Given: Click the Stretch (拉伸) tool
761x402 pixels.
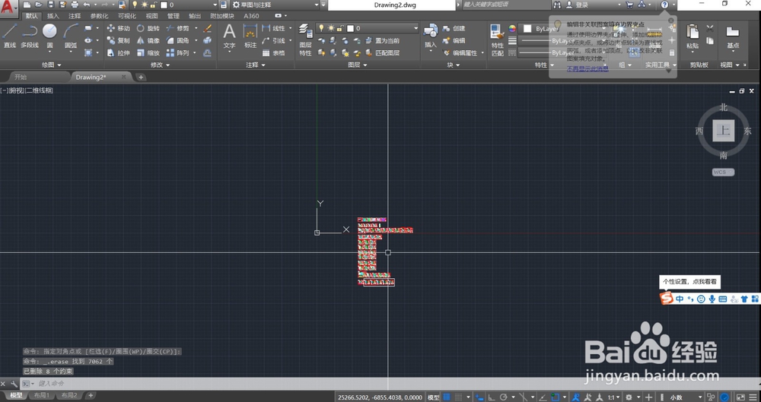Looking at the screenshot, I should tap(119, 53).
